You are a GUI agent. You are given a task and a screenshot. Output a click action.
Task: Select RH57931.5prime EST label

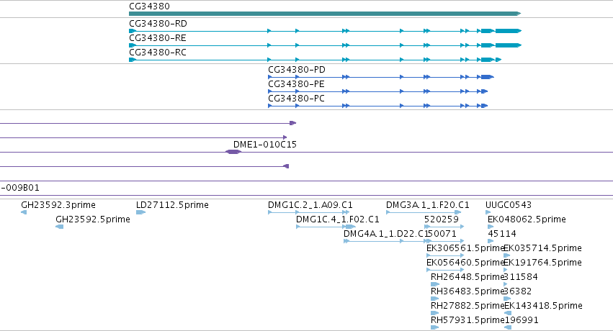[467, 320]
